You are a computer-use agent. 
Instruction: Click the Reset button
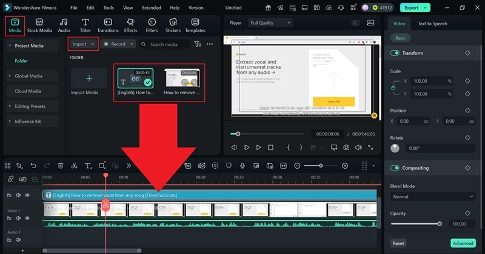398,243
